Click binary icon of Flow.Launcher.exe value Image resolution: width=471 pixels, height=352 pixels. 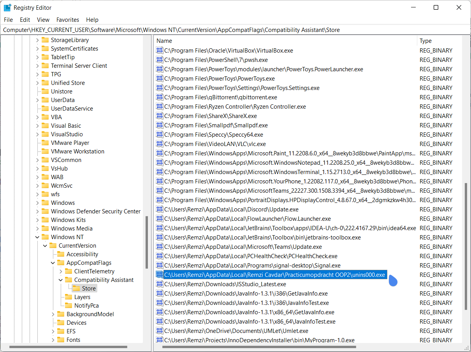point(160,219)
